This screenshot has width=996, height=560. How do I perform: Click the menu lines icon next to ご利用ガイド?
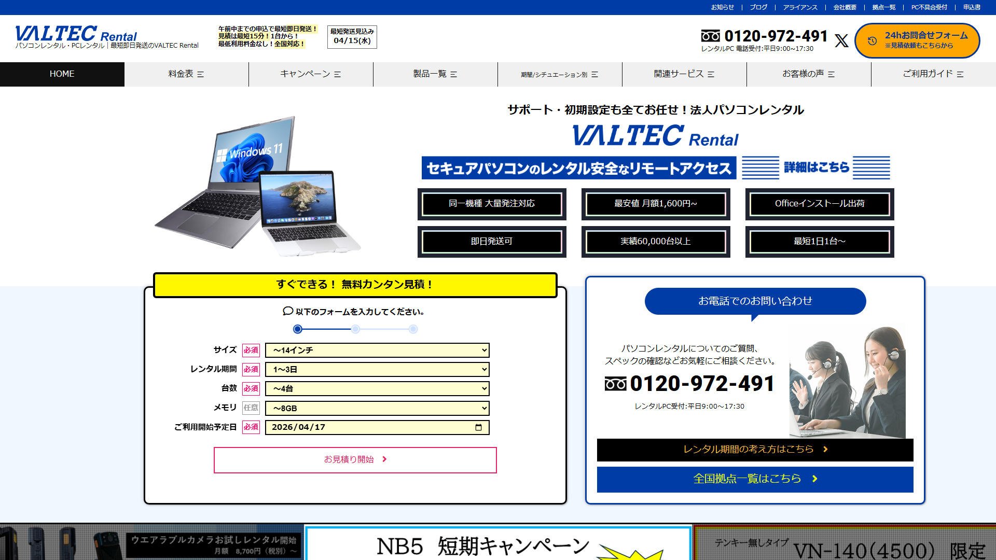[961, 74]
